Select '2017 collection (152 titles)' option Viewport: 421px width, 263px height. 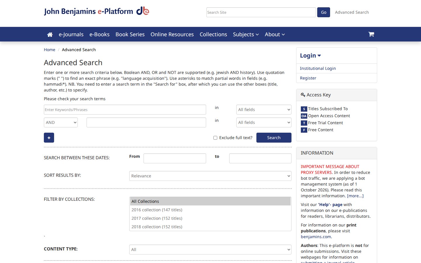coord(210,218)
